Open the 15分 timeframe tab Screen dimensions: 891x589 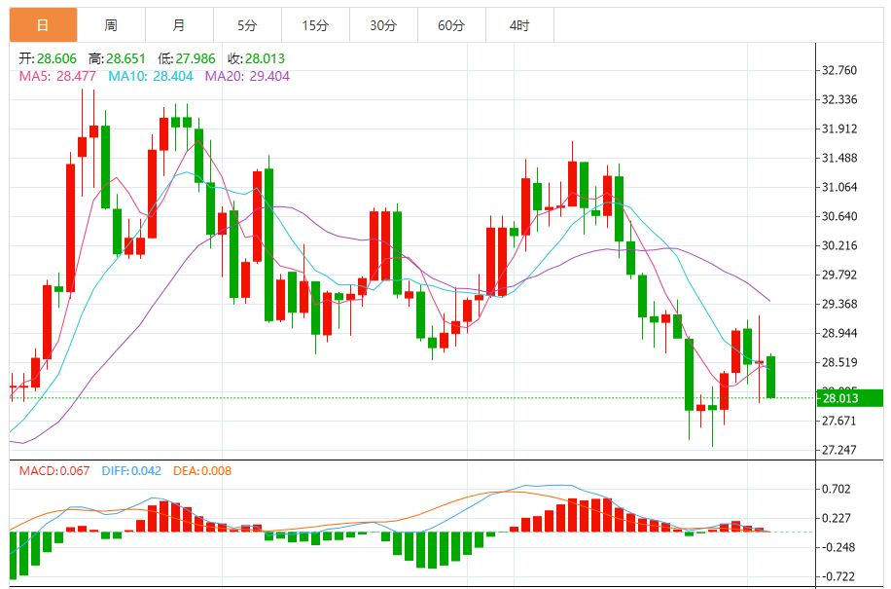[315, 25]
